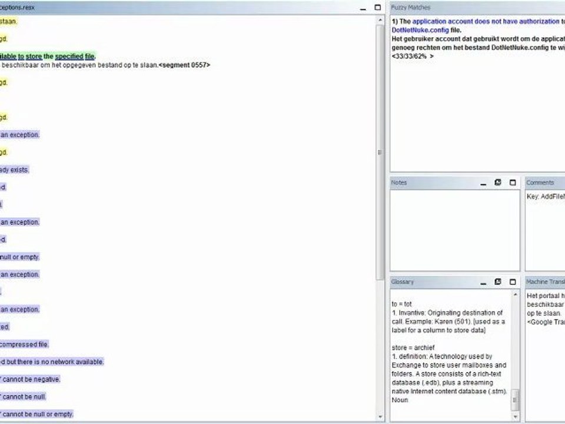The height and width of the screenshot is (424, 565).
Task: Maximize the editor pane ceptions.resx
Action: click(378, 7)
